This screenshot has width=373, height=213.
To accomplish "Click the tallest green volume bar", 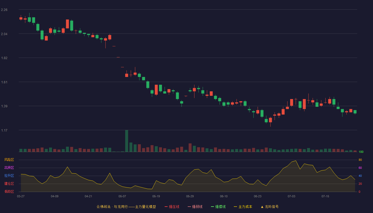I will point(127,141).
